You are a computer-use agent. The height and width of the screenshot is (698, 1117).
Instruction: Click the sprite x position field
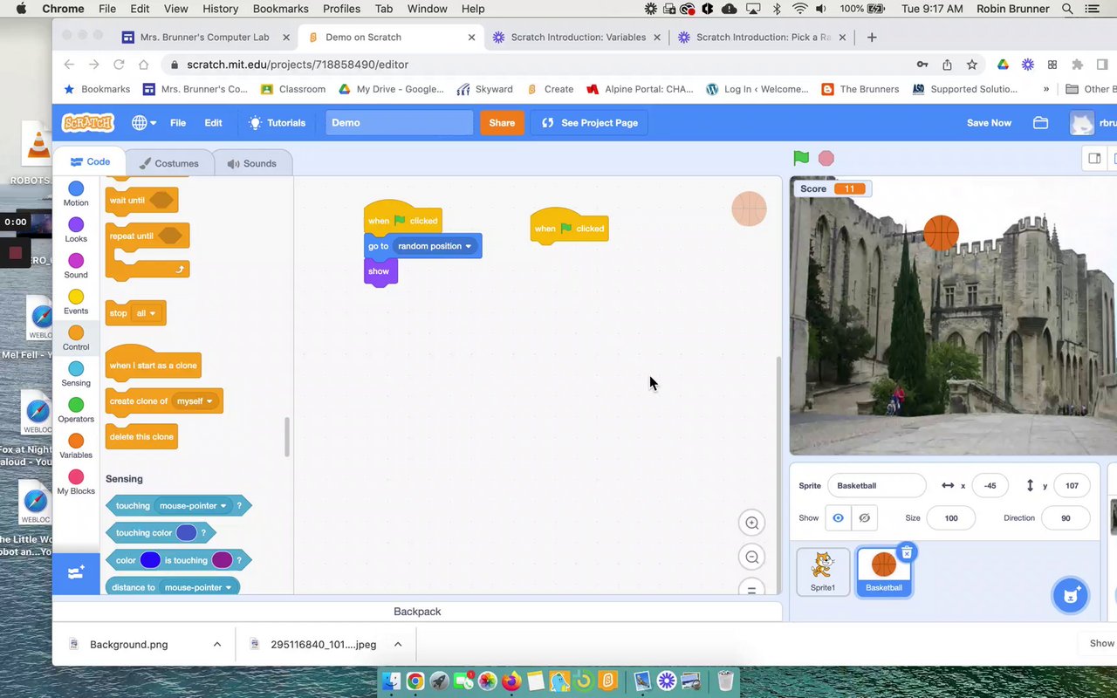pos(990,486)
